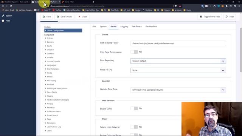
Task: Open the Brave Shields lion icon
Action: 176,6
